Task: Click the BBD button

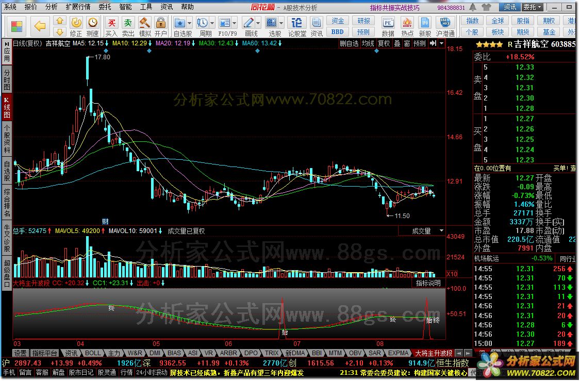Action: [337, 32]
